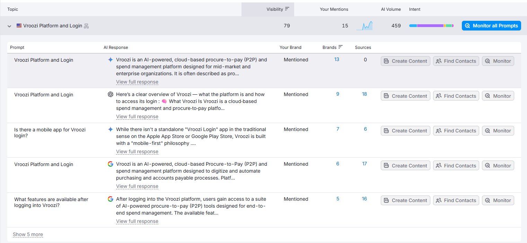The image size is (527, 243).
Task: Find Contacts for the 18-sources row
Action: point(456,96)
